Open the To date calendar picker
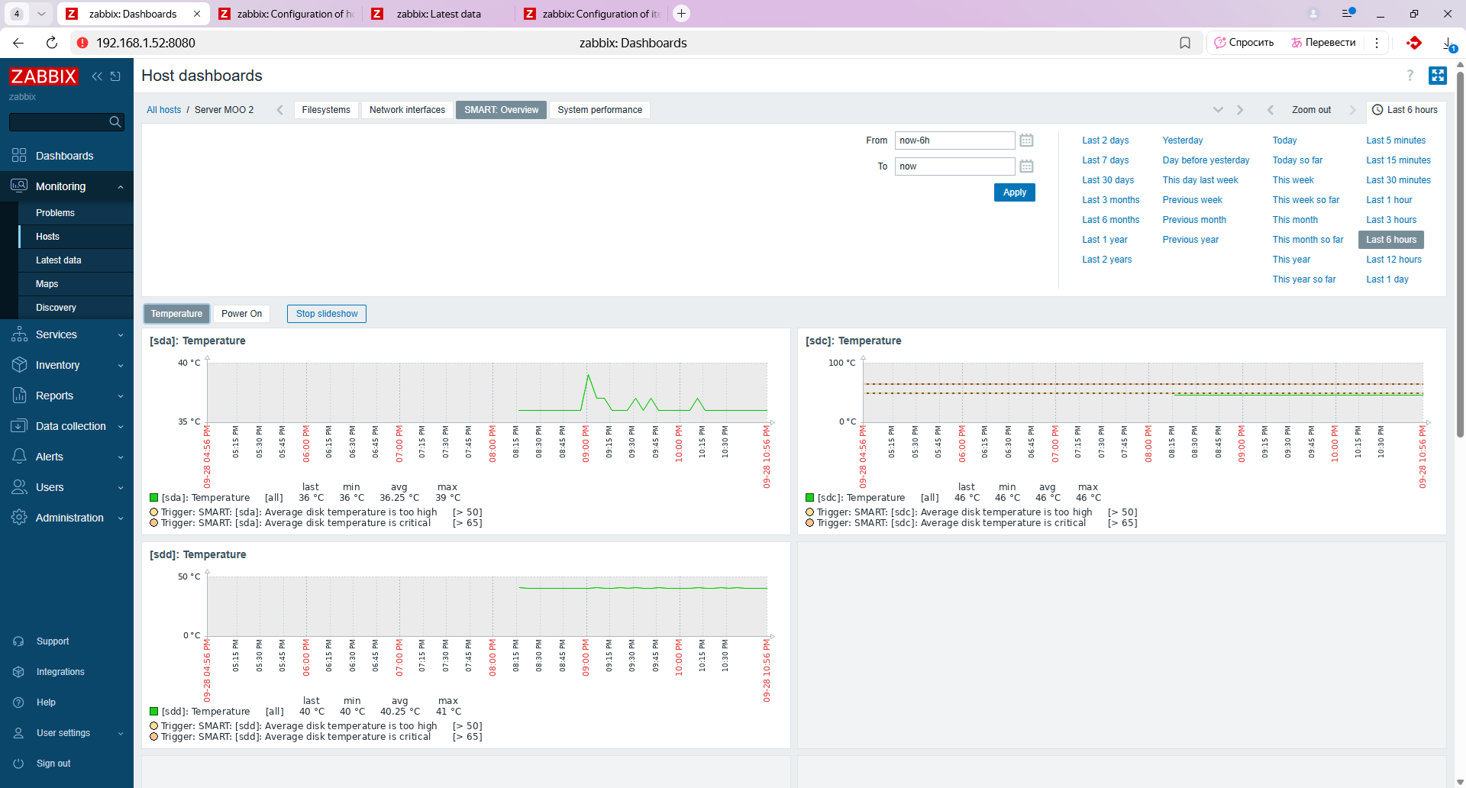Screen dimensions: 1466x788 [x=1027, y=166]
